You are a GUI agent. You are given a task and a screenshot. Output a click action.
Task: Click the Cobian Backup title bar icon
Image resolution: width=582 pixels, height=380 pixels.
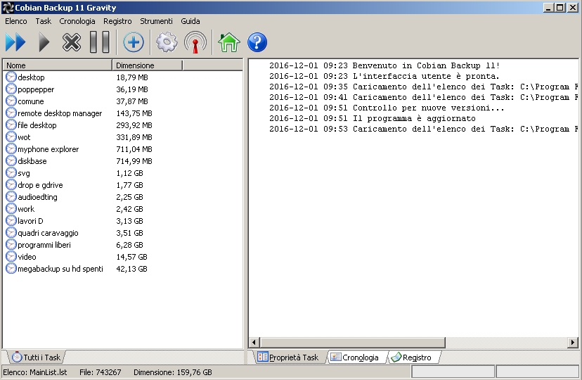(x=8, y=8)
